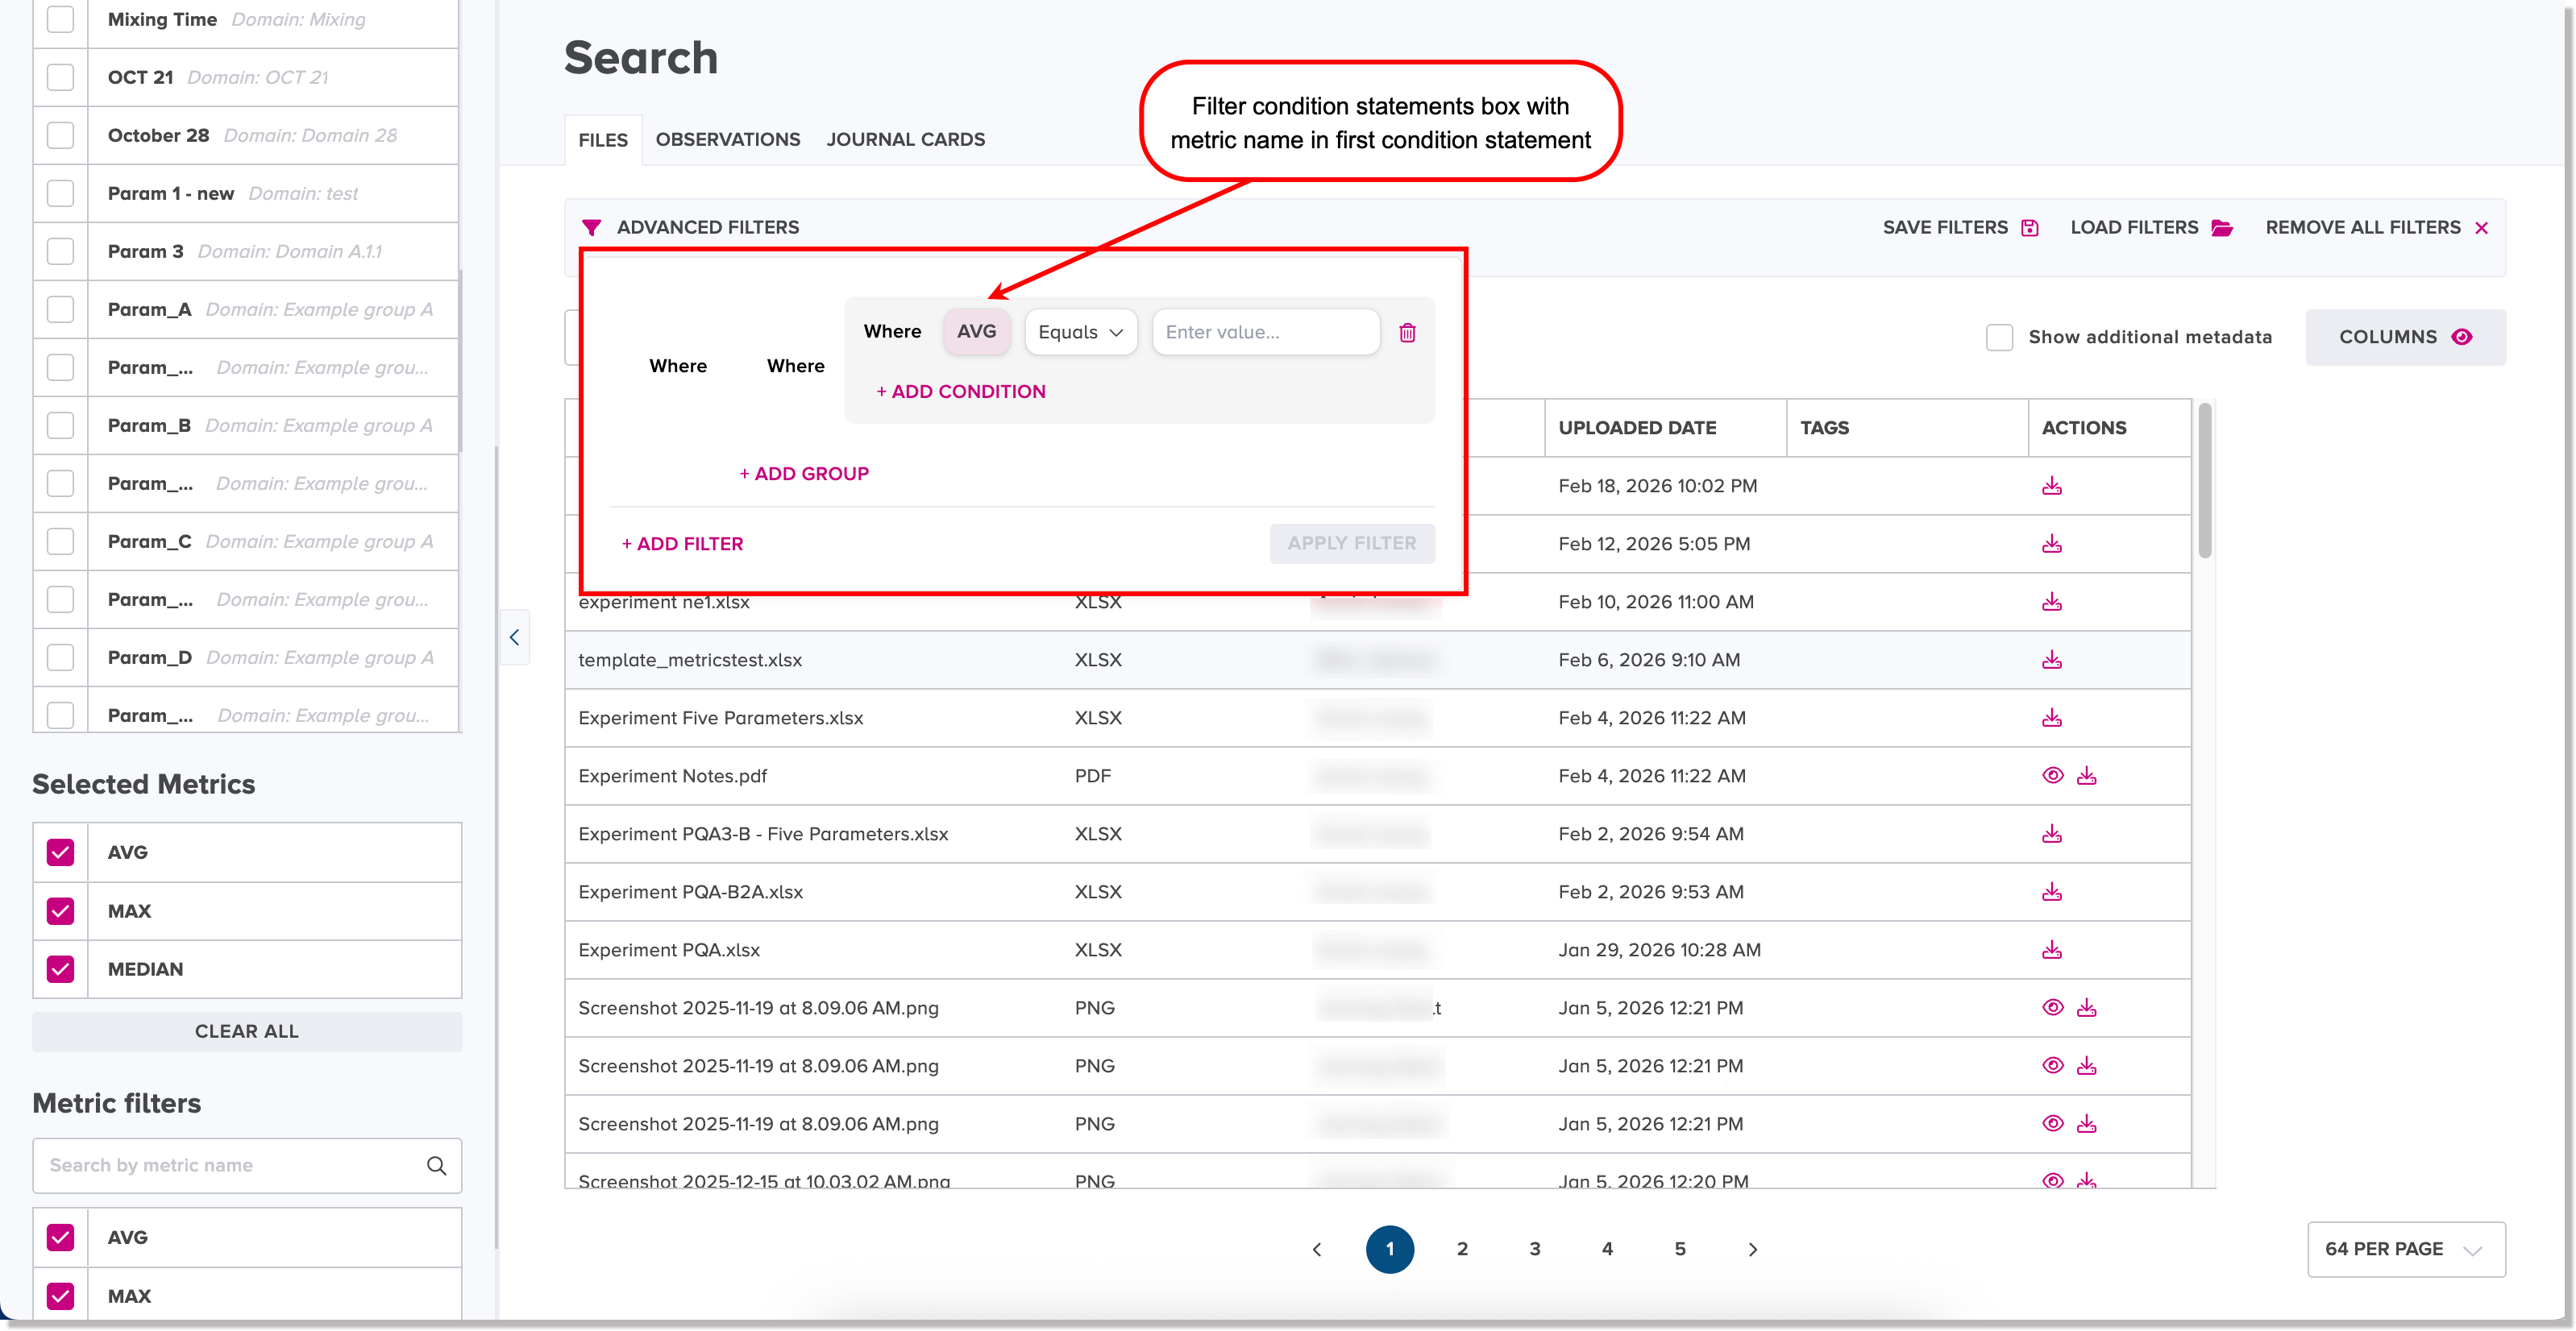Click + ADD CONDITION

961,392
